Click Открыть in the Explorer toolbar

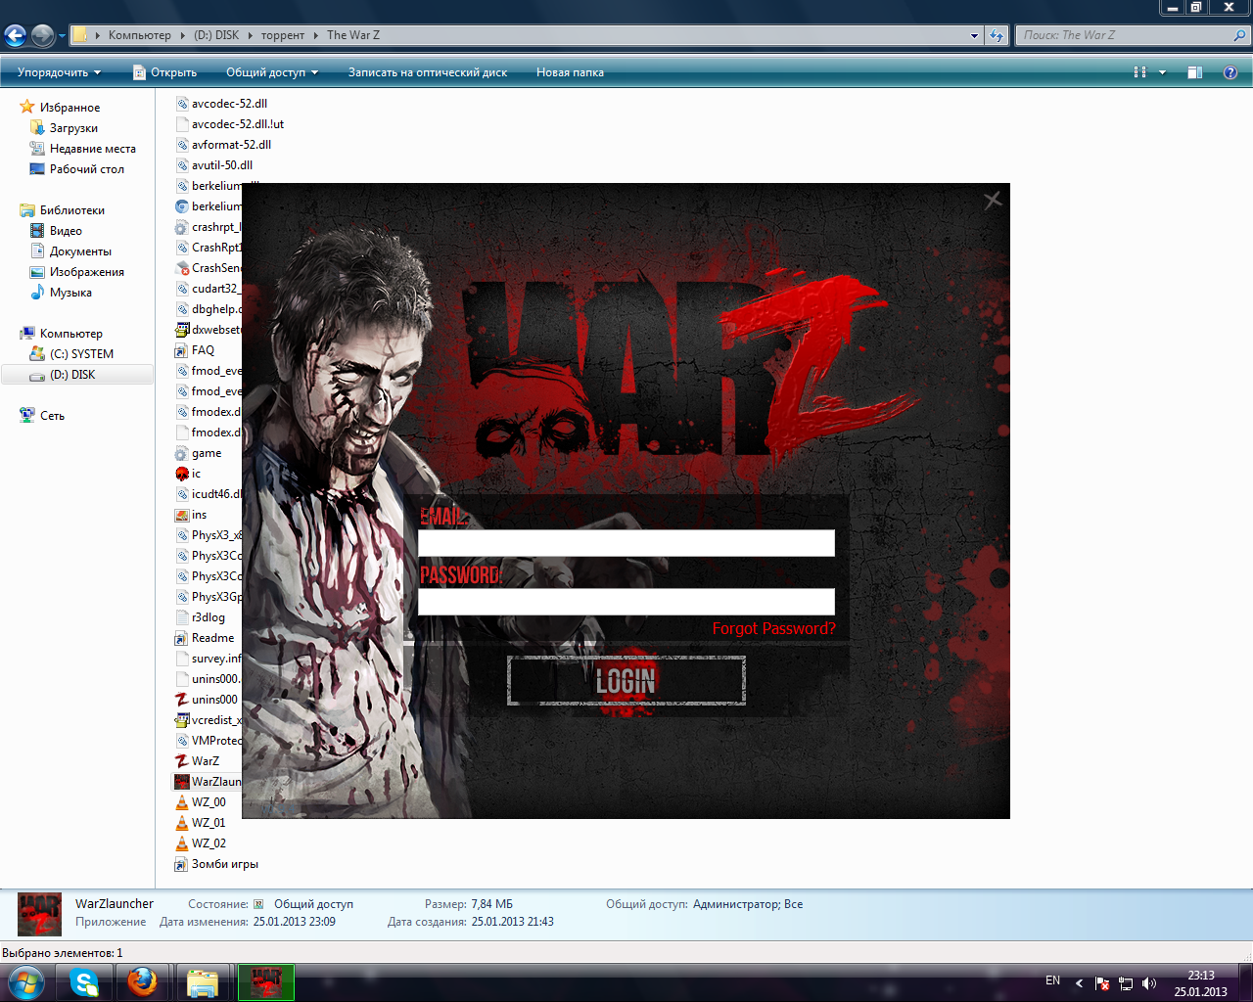pos(164,72)
